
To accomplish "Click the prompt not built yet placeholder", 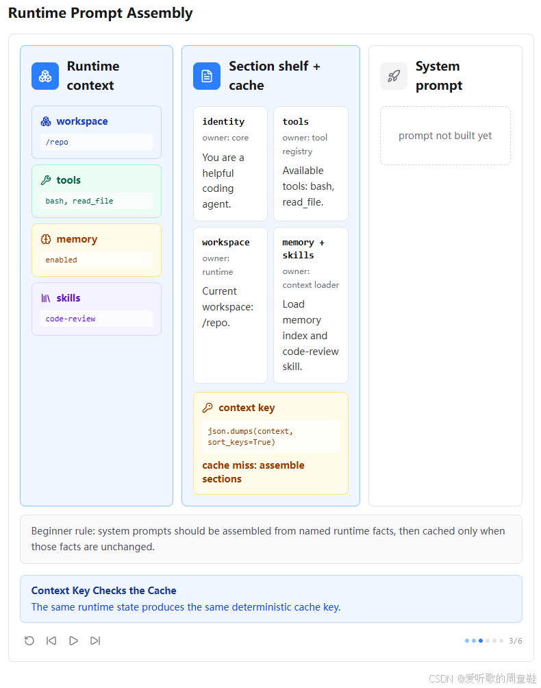I will 445,136.
